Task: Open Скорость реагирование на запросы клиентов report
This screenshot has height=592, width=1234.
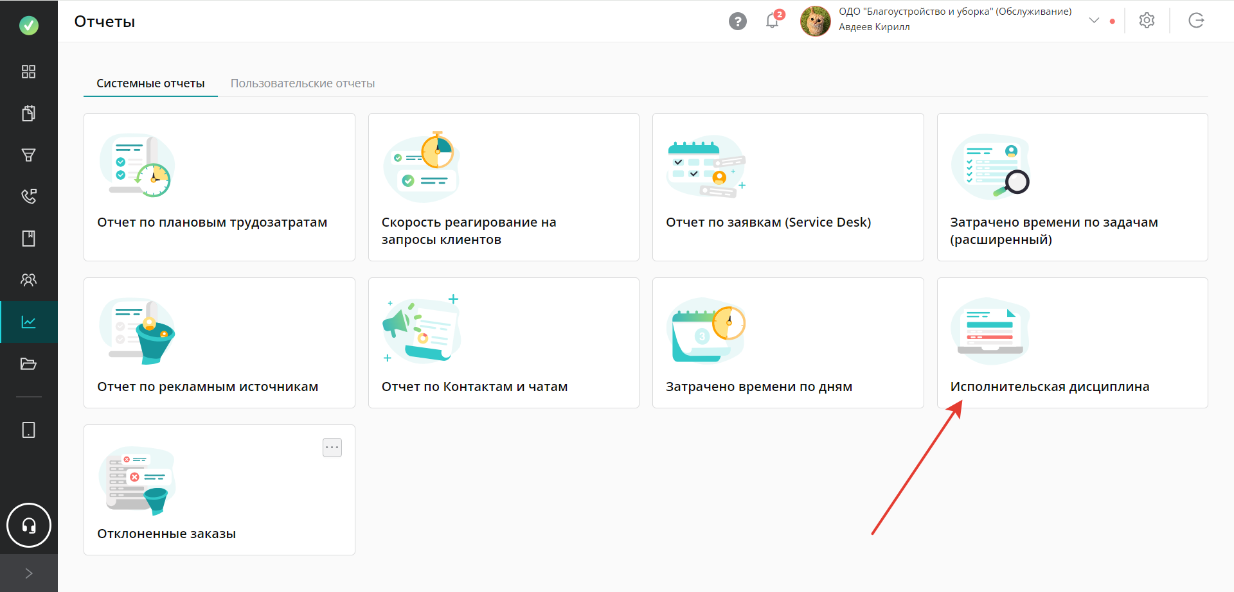Action: click(x=504, y=187)
